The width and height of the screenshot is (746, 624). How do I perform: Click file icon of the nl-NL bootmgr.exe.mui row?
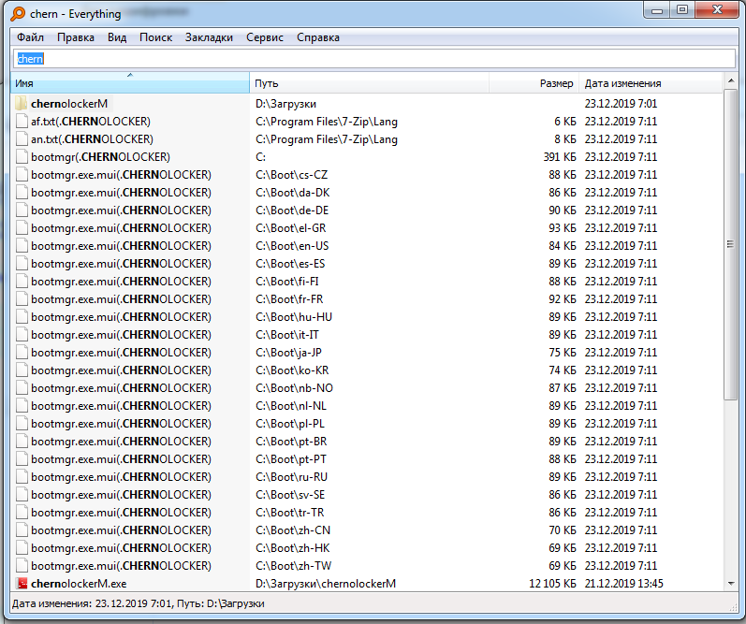coord(22,406)
